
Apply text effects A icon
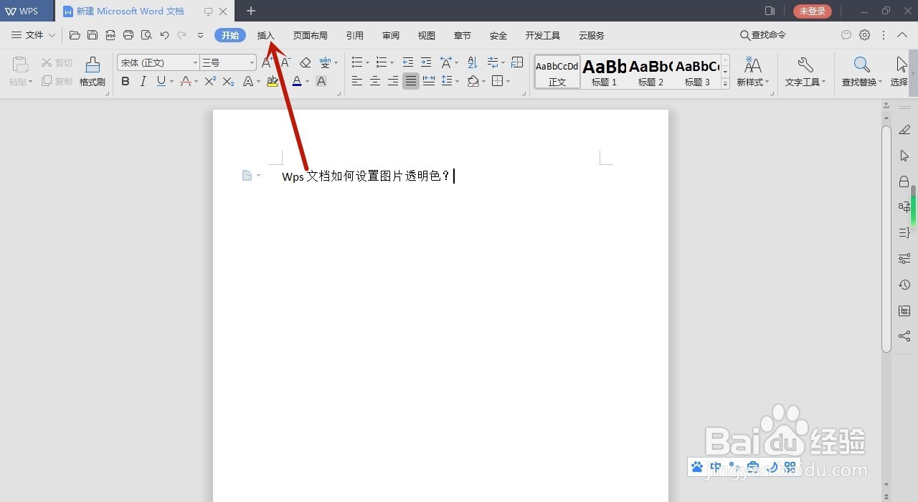click(248, 82)
